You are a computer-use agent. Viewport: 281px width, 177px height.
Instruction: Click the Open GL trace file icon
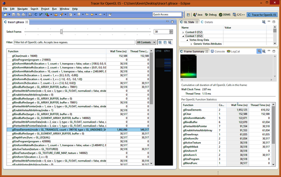pyautogui.click(x=36, y=15)
